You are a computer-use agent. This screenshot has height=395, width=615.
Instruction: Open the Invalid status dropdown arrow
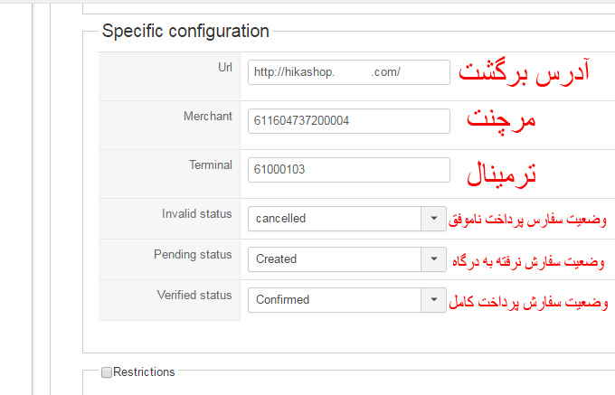(x=432, y=218)
